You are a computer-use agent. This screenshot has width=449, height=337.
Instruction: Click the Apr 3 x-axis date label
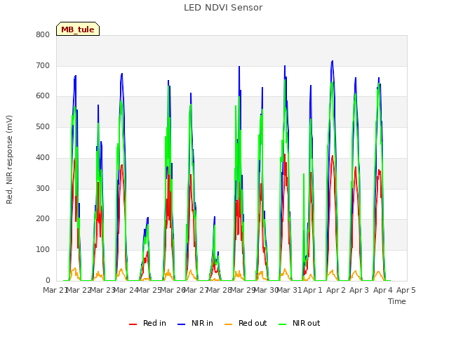click(359, 290)
